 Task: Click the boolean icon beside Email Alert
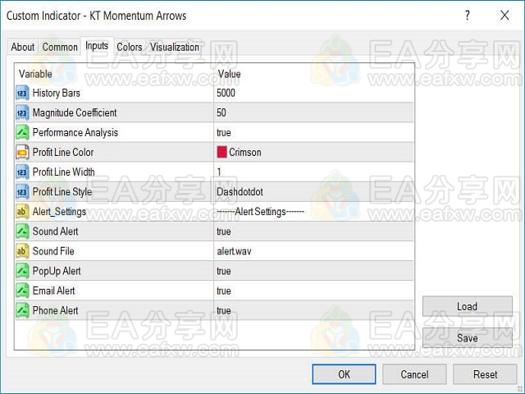point(22,291)
